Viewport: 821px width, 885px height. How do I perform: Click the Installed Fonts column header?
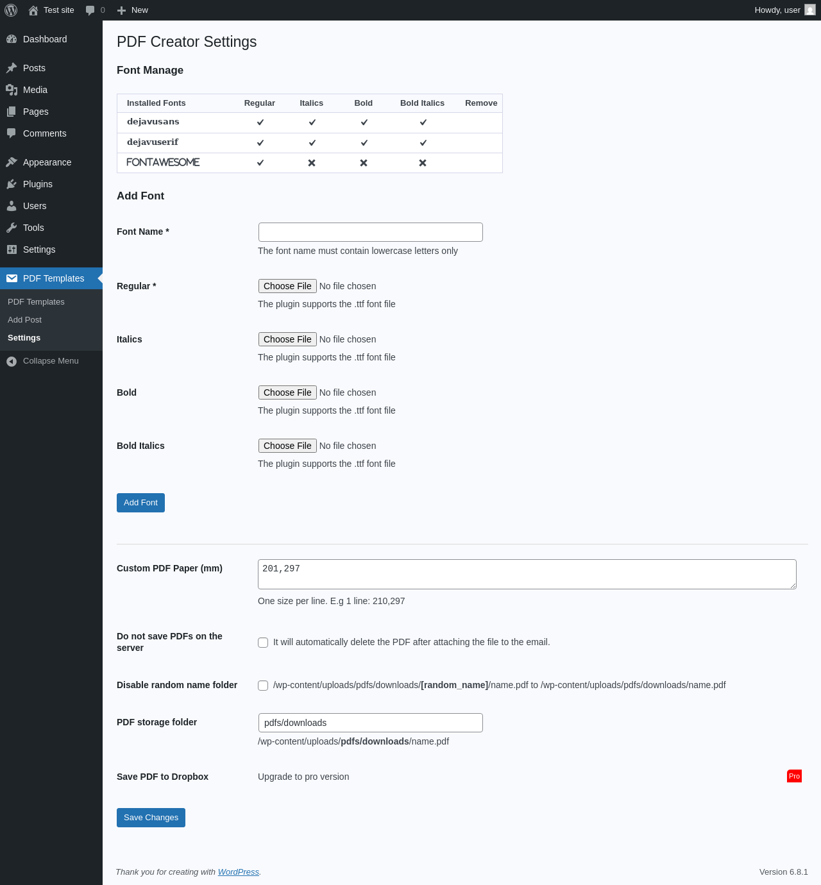157,103
